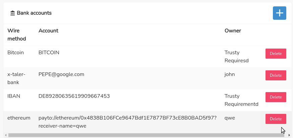This screenshot has width=293, height=138.
Task: Click the ethereum payto address text
Action: pyautogui.click(x=127, y=118)
